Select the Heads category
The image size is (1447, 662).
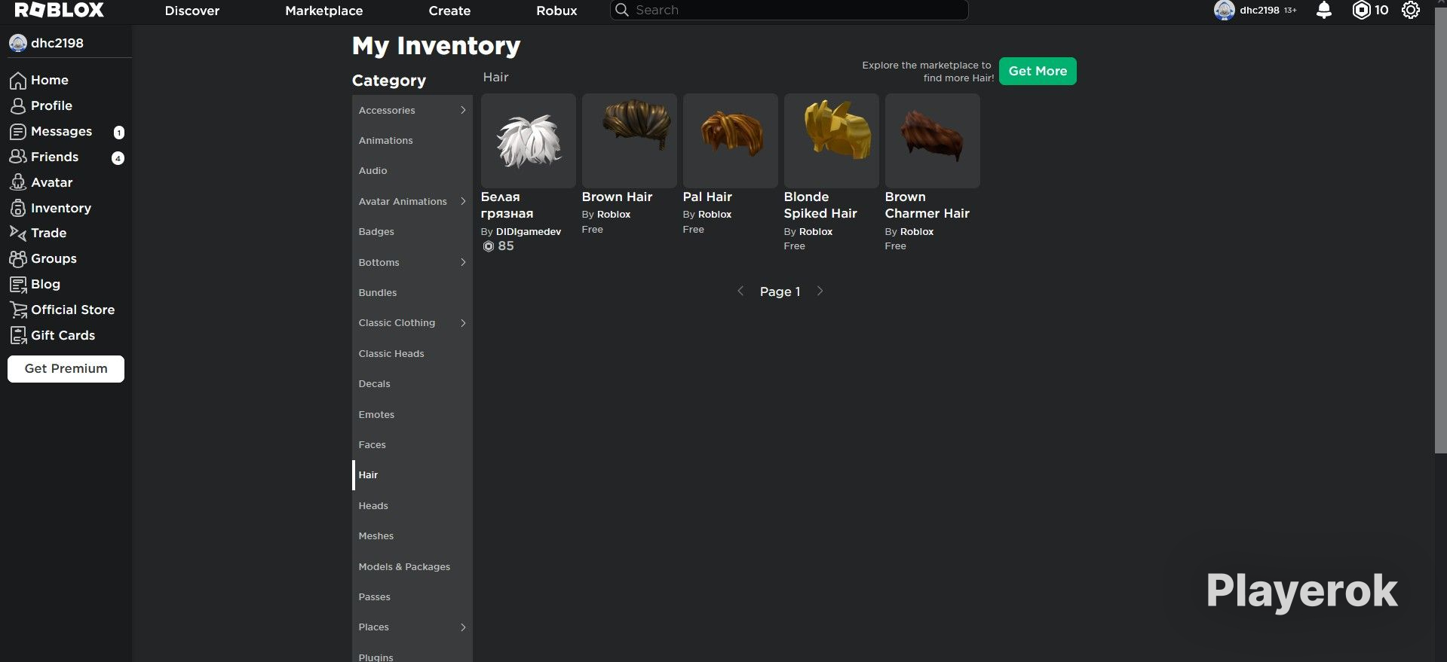coord(412,506)
